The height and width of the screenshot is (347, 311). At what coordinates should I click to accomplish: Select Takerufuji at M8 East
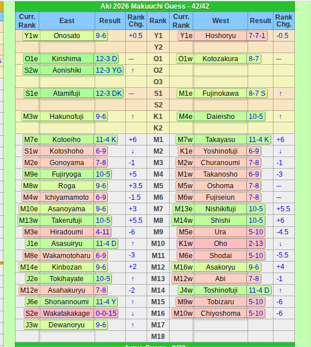click(x=67, y=220)
